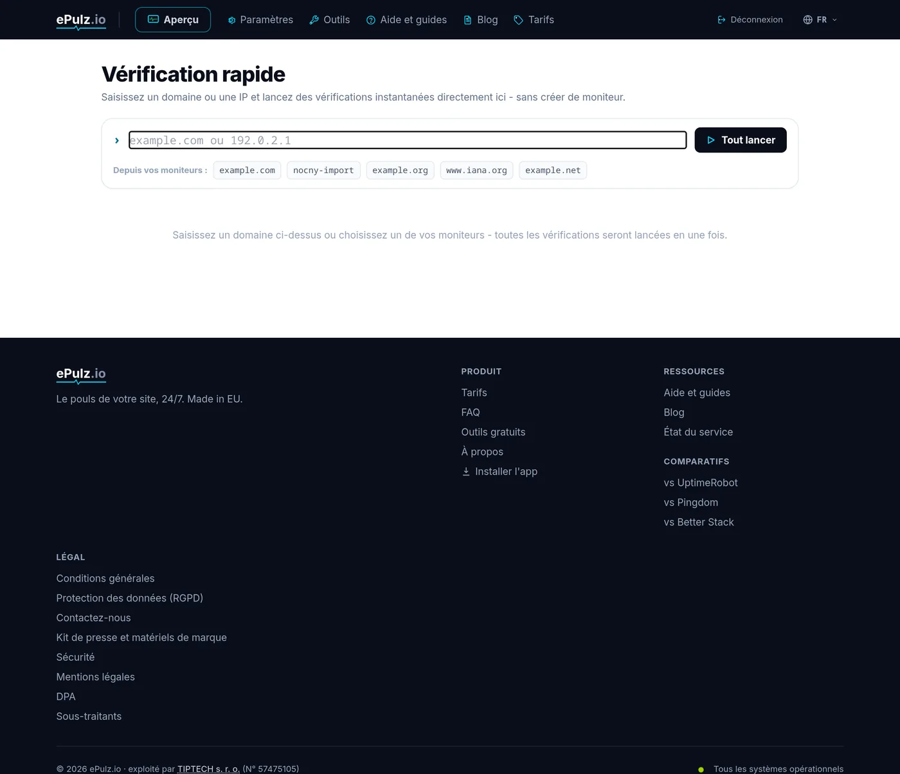Open the FR language dropdown
The height and width of the screenshot is (774, 900).
pos(820,20)
